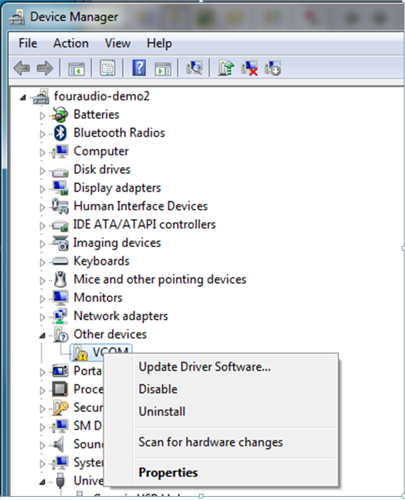Click Scan for hardware changes toolbar icon
The height and width of the screenshot is (500, 405).
(x=194, y=68)
